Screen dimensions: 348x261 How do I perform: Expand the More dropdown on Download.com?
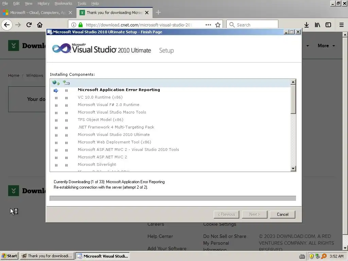point(326,46)
